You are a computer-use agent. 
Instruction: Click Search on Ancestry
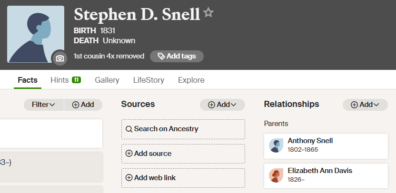click(183, 129)
